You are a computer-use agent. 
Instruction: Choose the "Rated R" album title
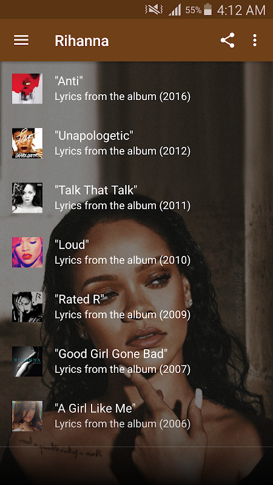point(79,299)
